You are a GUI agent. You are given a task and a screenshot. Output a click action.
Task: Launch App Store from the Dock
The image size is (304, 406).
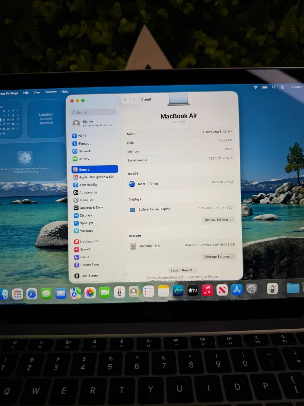[x=237, y=289]
